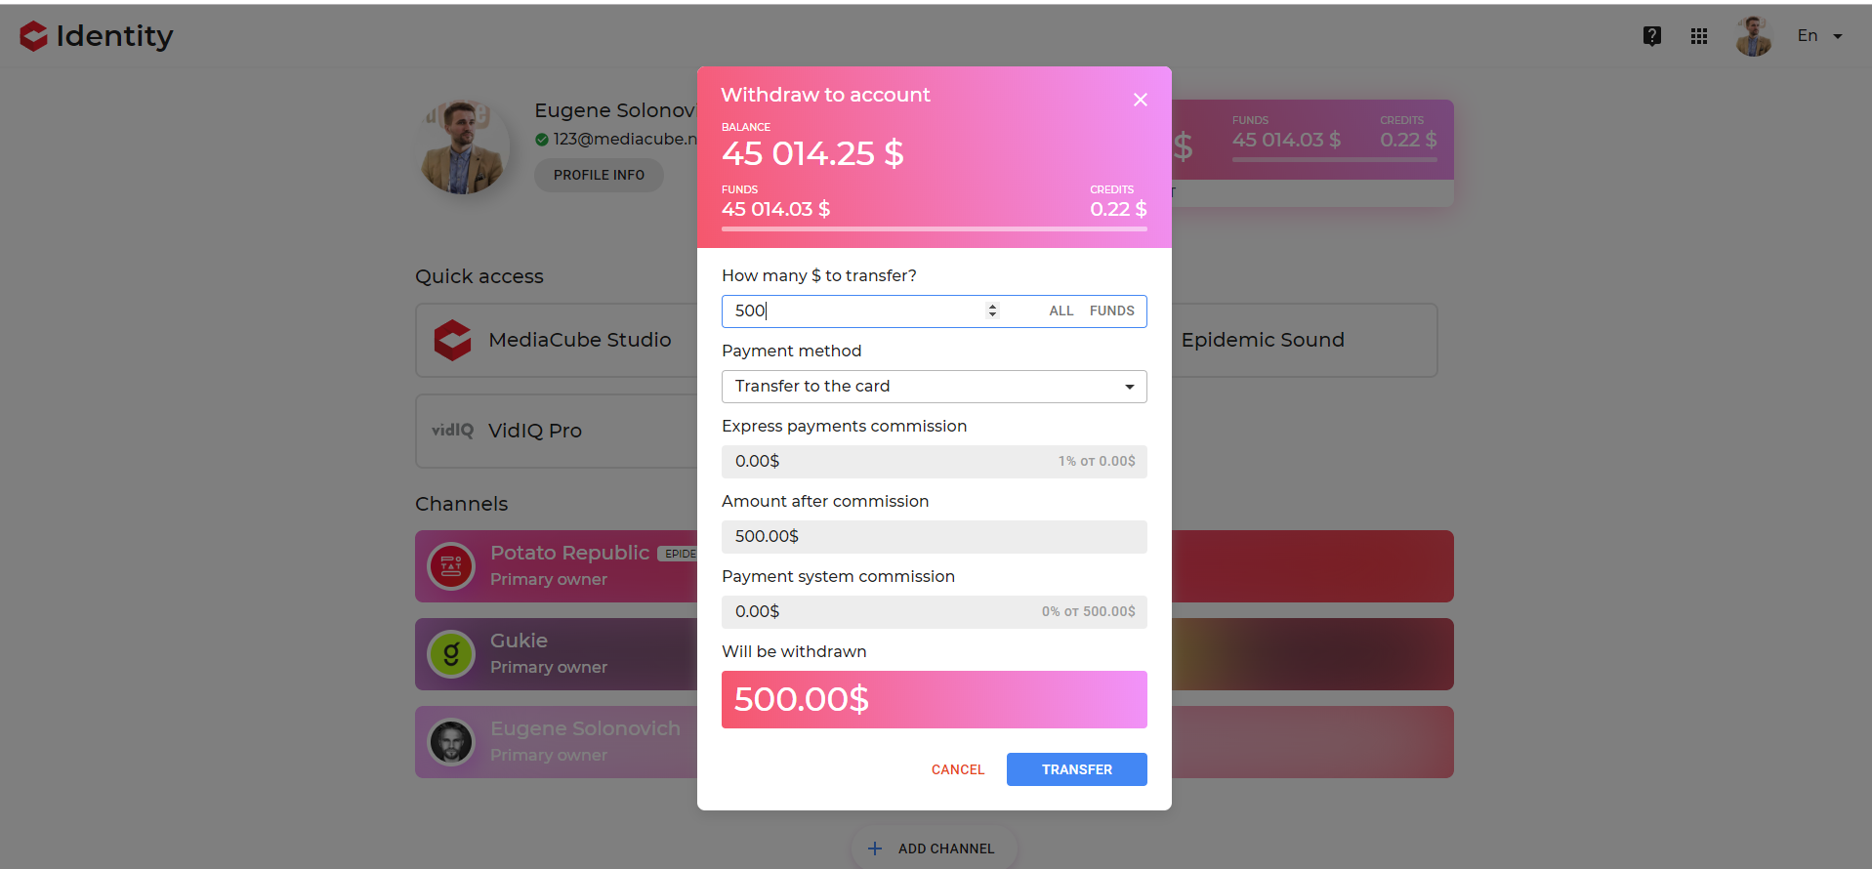Open the Gukie channel

click(x=557, y=654)
